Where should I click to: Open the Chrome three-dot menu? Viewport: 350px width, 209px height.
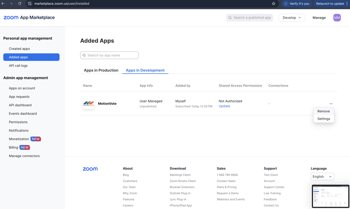point(347,3)
